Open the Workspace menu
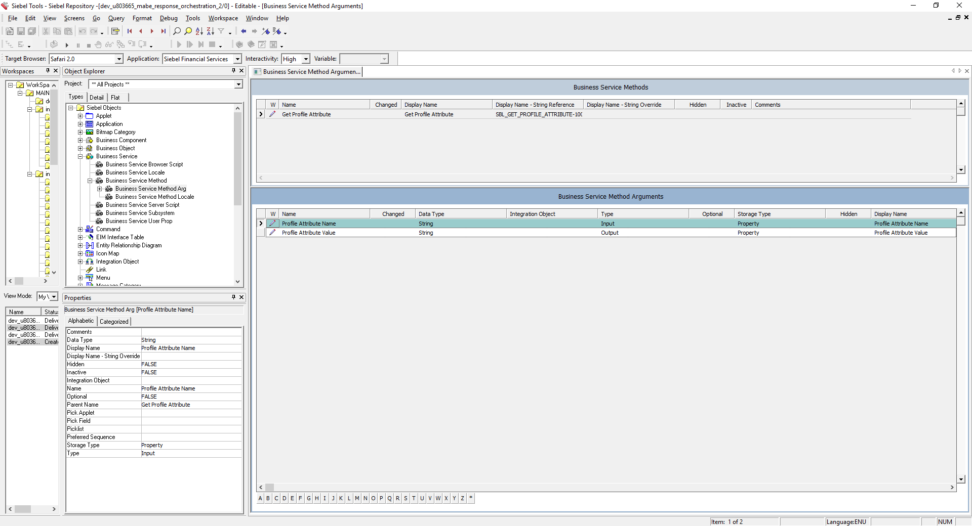Image resolution: width=972 pixels, height=526 pixels. tap(223, 18)
